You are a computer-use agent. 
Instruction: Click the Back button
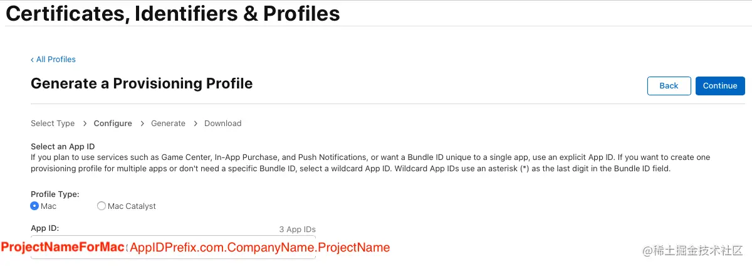[669, 86]
